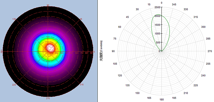Click the 180 label below the right polar chart
Viewport: 214px width, 102px height.
pyautogui.click(x=162, y=99)
